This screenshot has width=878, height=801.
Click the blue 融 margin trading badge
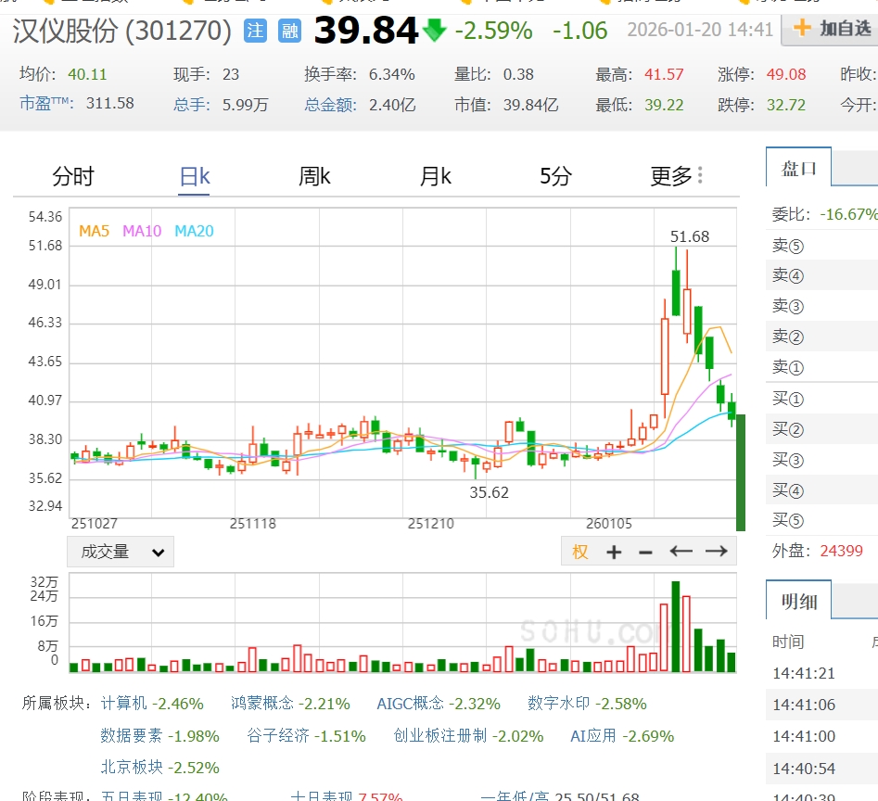(x=289, y=31)
